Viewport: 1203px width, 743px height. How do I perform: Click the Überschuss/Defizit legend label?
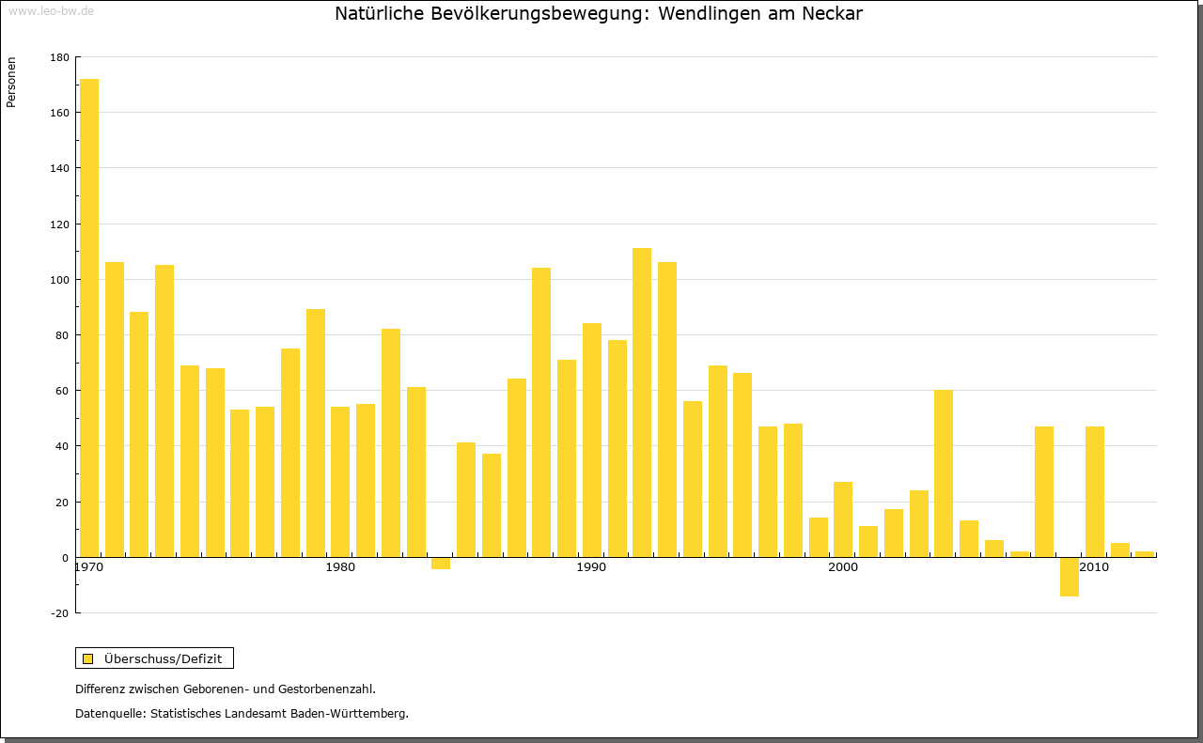pos(163,658)
